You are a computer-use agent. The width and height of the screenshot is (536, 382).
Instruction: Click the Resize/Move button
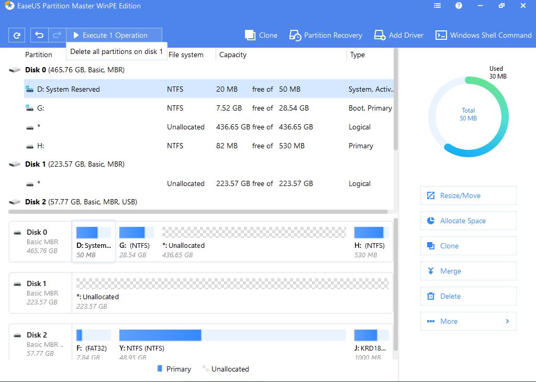pyautogui.click(x=468, y=195)
